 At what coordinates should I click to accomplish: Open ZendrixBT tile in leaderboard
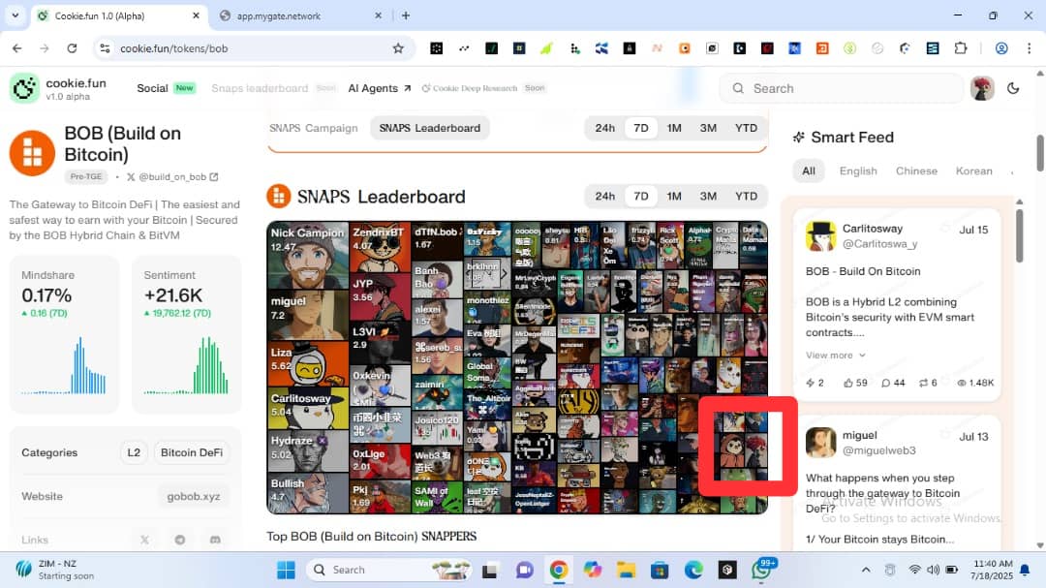[x=380, y=247]
